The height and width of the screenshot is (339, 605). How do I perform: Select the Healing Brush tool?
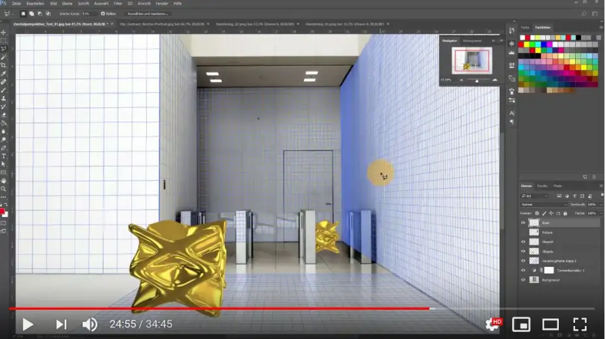(x=3, y=82)
